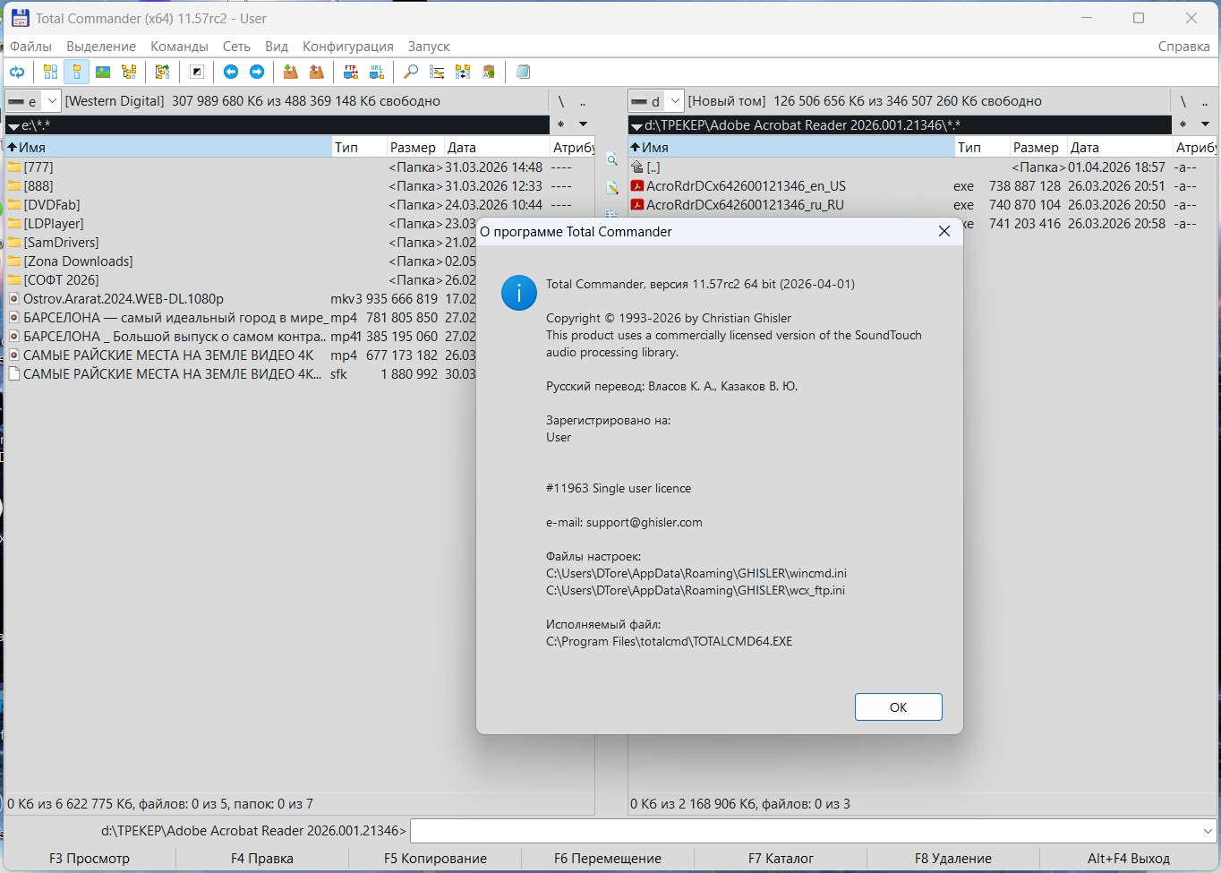Open the command line history dropdown arrow
Viewport: 1221px width, 873px height.
coord(1208,832)
